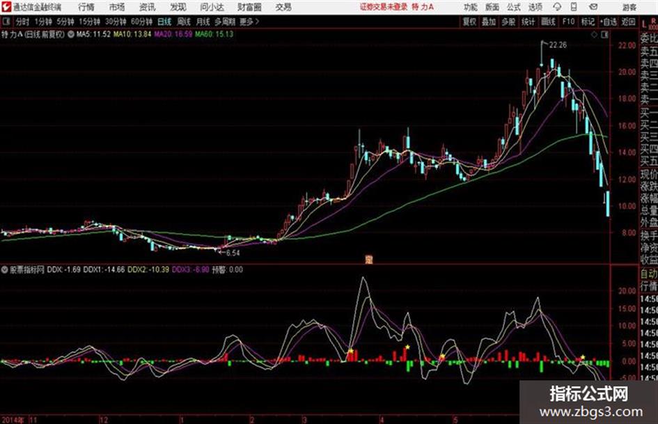Click the 2014年 date axis label
The image size is (658, 424).
[13, 420]
